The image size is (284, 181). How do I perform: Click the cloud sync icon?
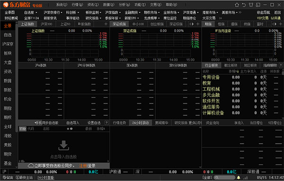tap(31, 165)
